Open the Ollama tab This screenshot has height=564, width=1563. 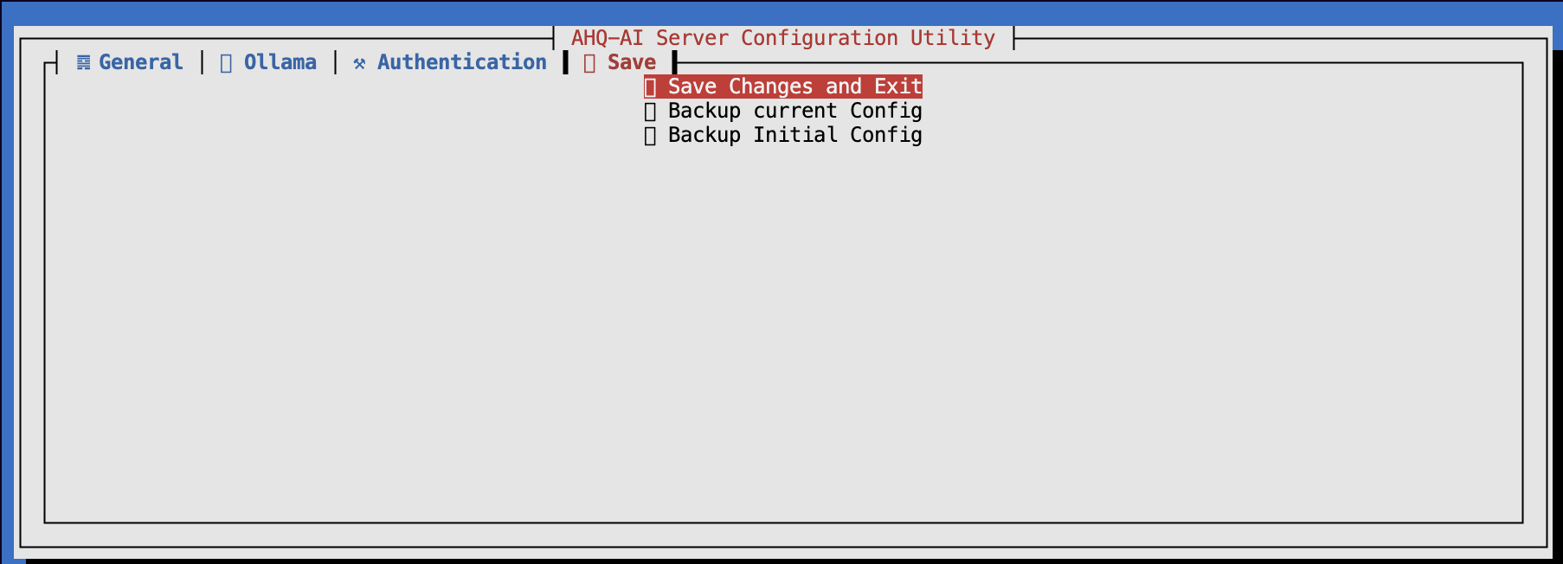tap(280, 62)
